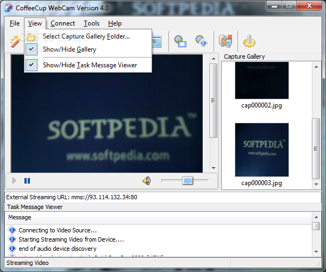This screenshot has width=326, height=272.
Task: Click the volume slider handle
Action: 187,181
